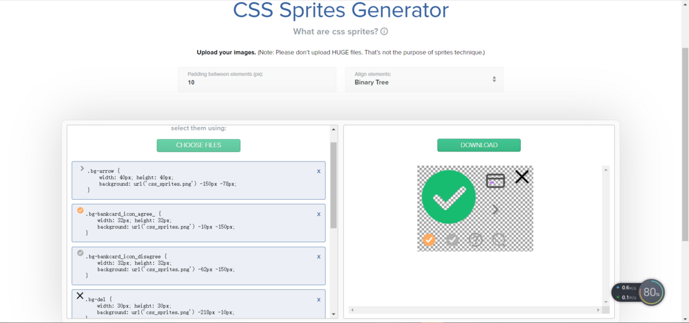Screen dimensions: 689x323
Task: Click the black X thumbnail in the .bg-del block
Action: click(80, 296)
